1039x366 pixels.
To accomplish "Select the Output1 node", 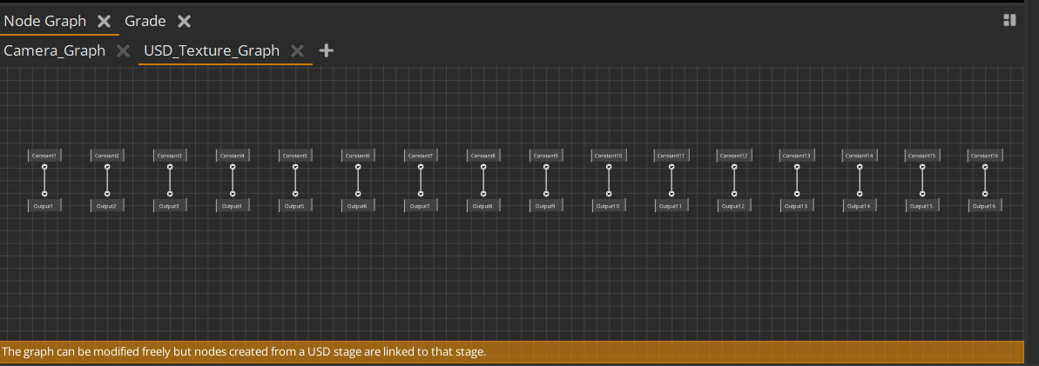I will point(44,206).
